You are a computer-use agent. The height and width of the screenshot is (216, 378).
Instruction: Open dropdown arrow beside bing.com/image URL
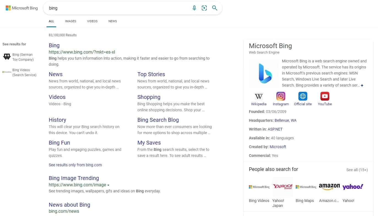[108, 185]
